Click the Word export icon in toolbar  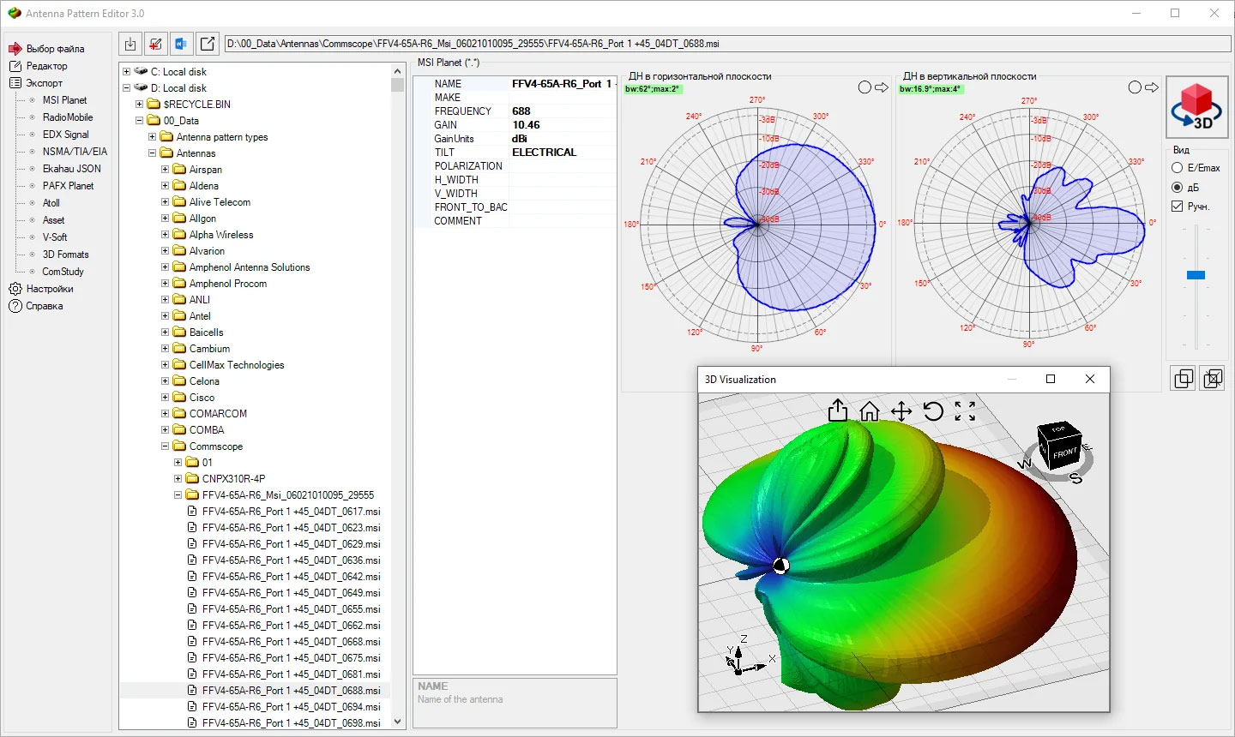pyautogui.click(x=181, y=44)
